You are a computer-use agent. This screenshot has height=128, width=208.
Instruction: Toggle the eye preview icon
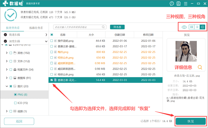pyautogui.click(x=184, y=27)
